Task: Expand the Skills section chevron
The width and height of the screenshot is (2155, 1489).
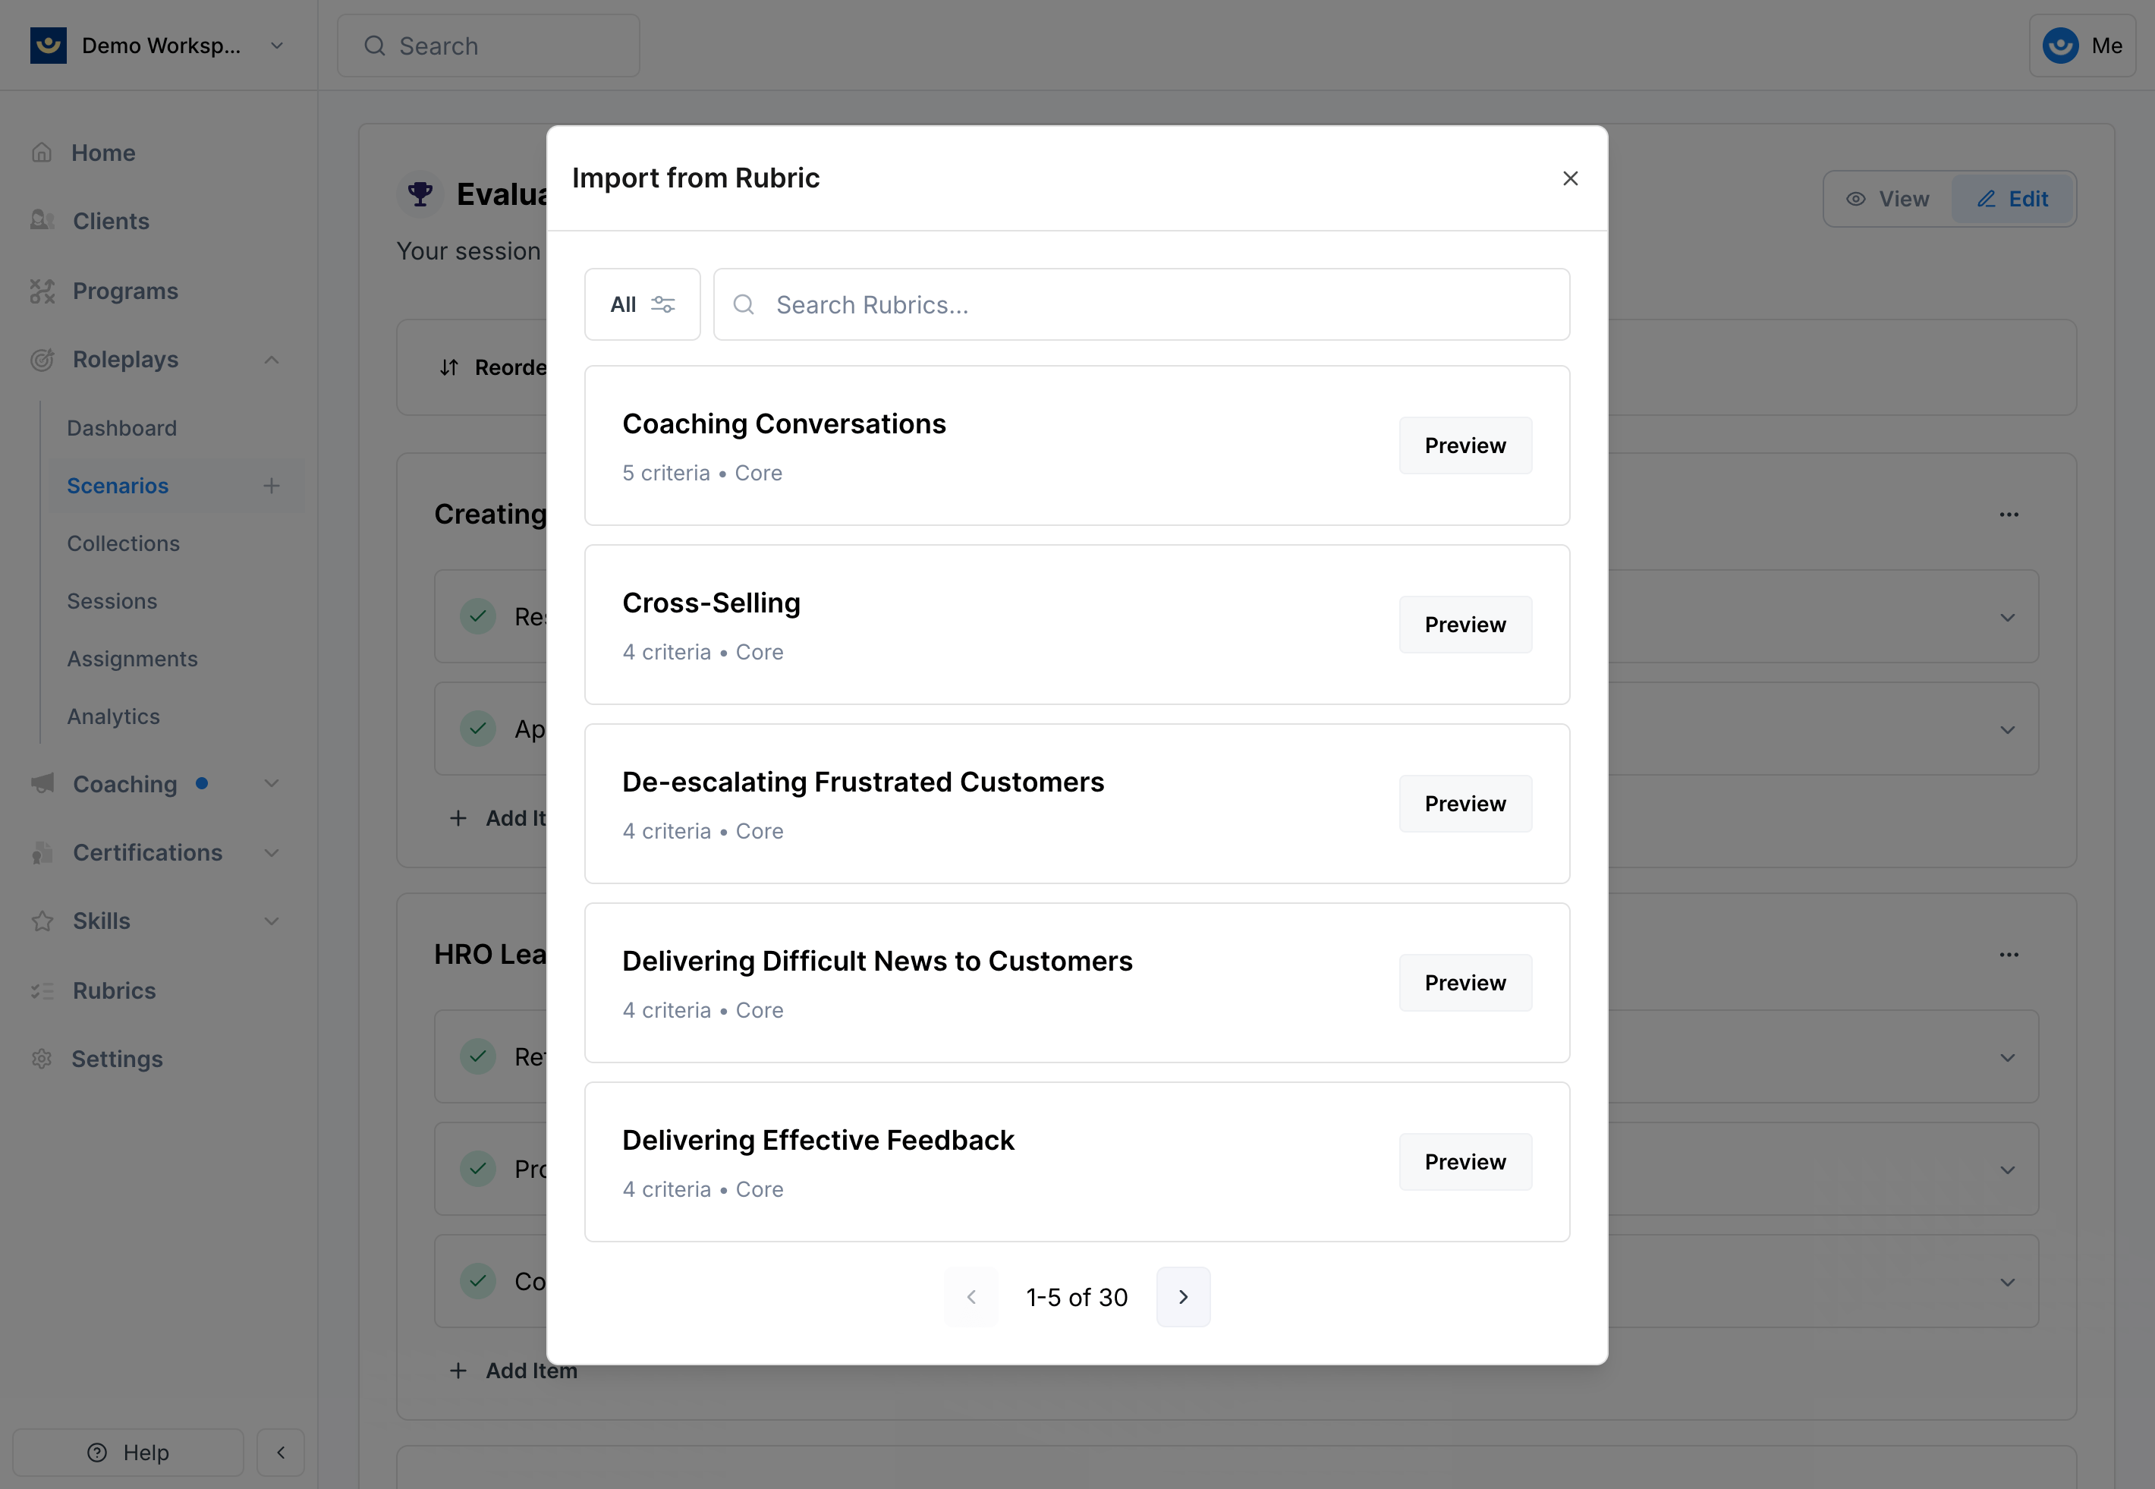Action: 272,921
